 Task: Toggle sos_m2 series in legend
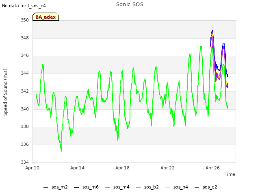[56, 187]
